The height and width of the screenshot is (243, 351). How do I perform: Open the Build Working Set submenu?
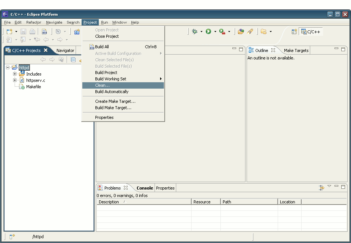pyautogui.click(x=123, y=79)
